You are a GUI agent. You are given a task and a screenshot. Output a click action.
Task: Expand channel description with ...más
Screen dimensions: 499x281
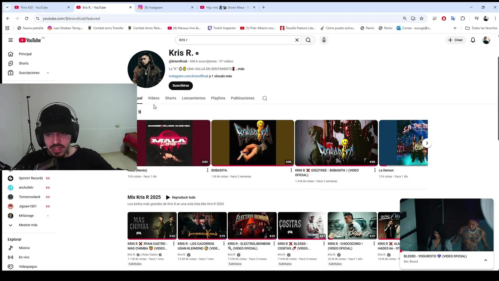[x=240, y=69]
